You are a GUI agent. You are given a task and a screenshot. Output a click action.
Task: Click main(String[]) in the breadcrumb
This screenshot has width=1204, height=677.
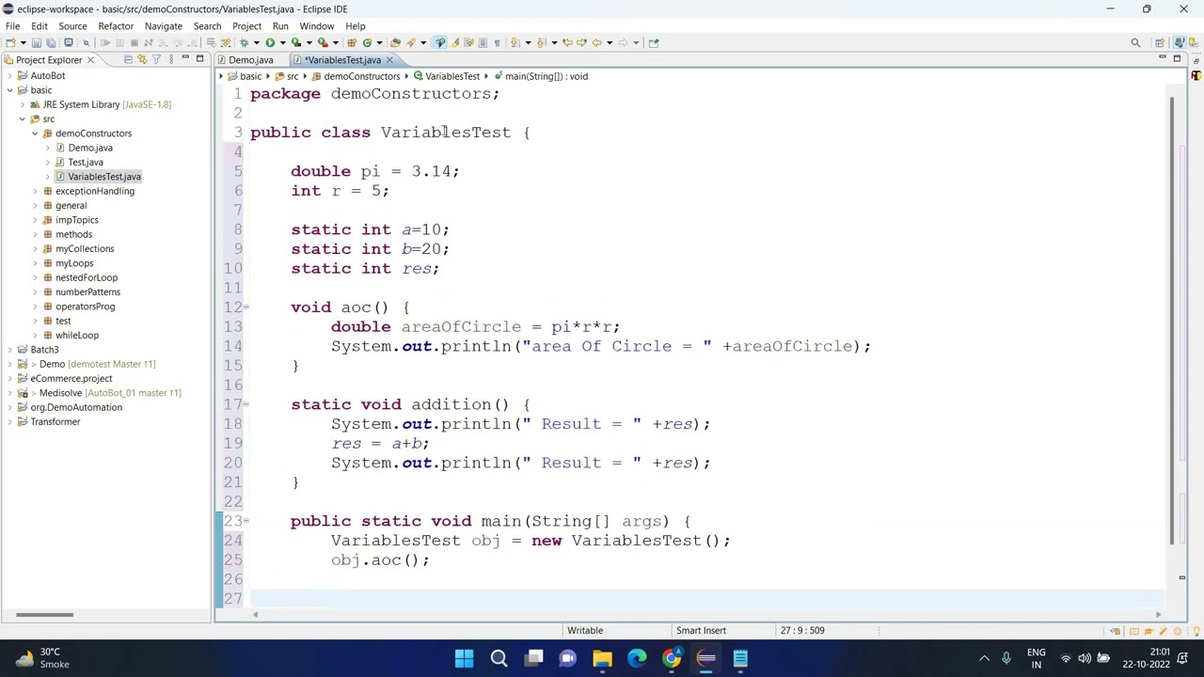point(546,76)
